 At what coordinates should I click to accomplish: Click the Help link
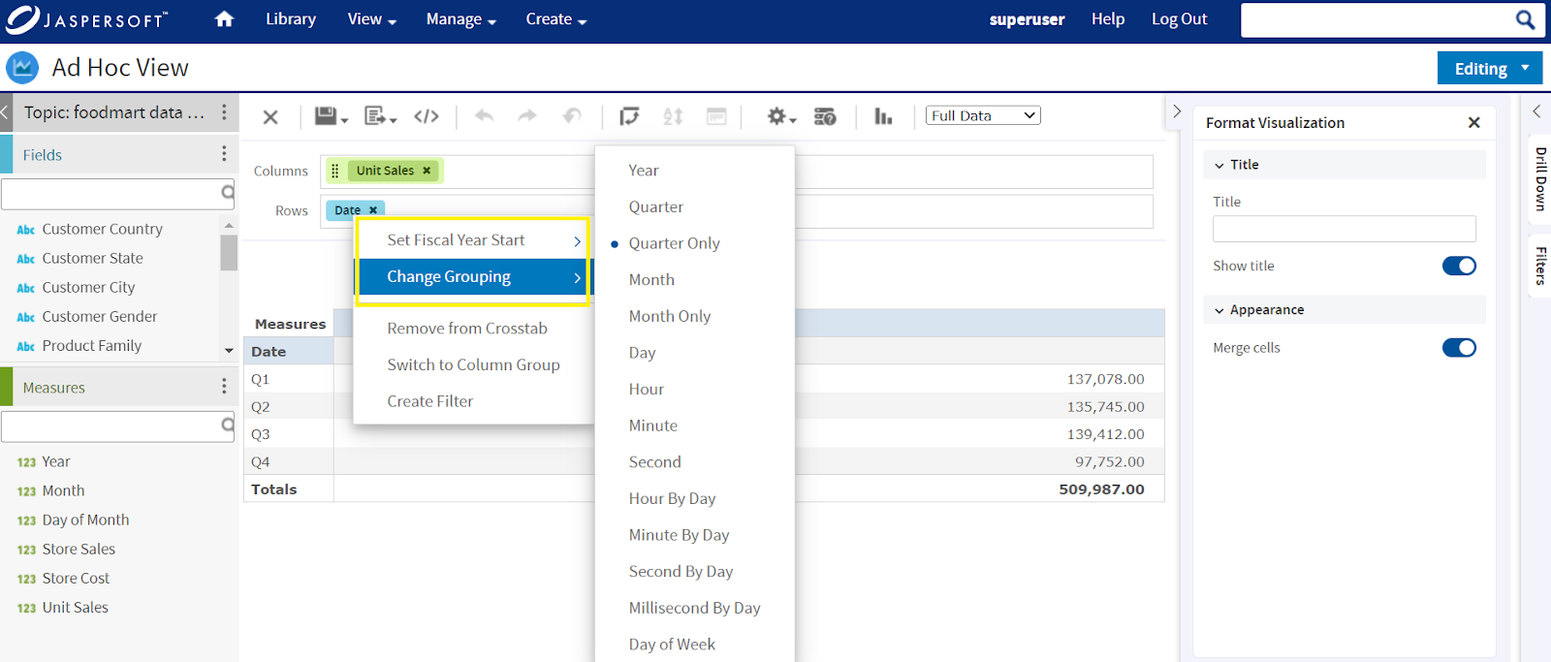click(1108, 19)
